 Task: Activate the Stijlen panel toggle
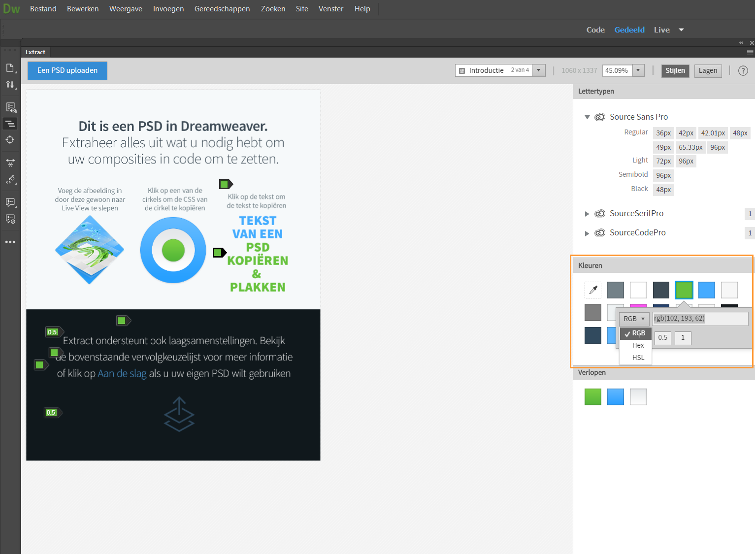tap(675, 70)
